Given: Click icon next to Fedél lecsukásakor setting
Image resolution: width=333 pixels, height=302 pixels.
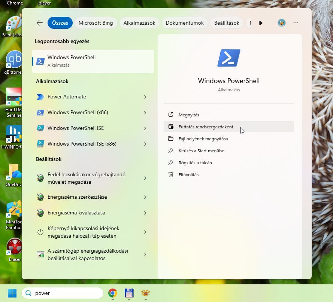Looking at the screenshot, I should point(40,178).
